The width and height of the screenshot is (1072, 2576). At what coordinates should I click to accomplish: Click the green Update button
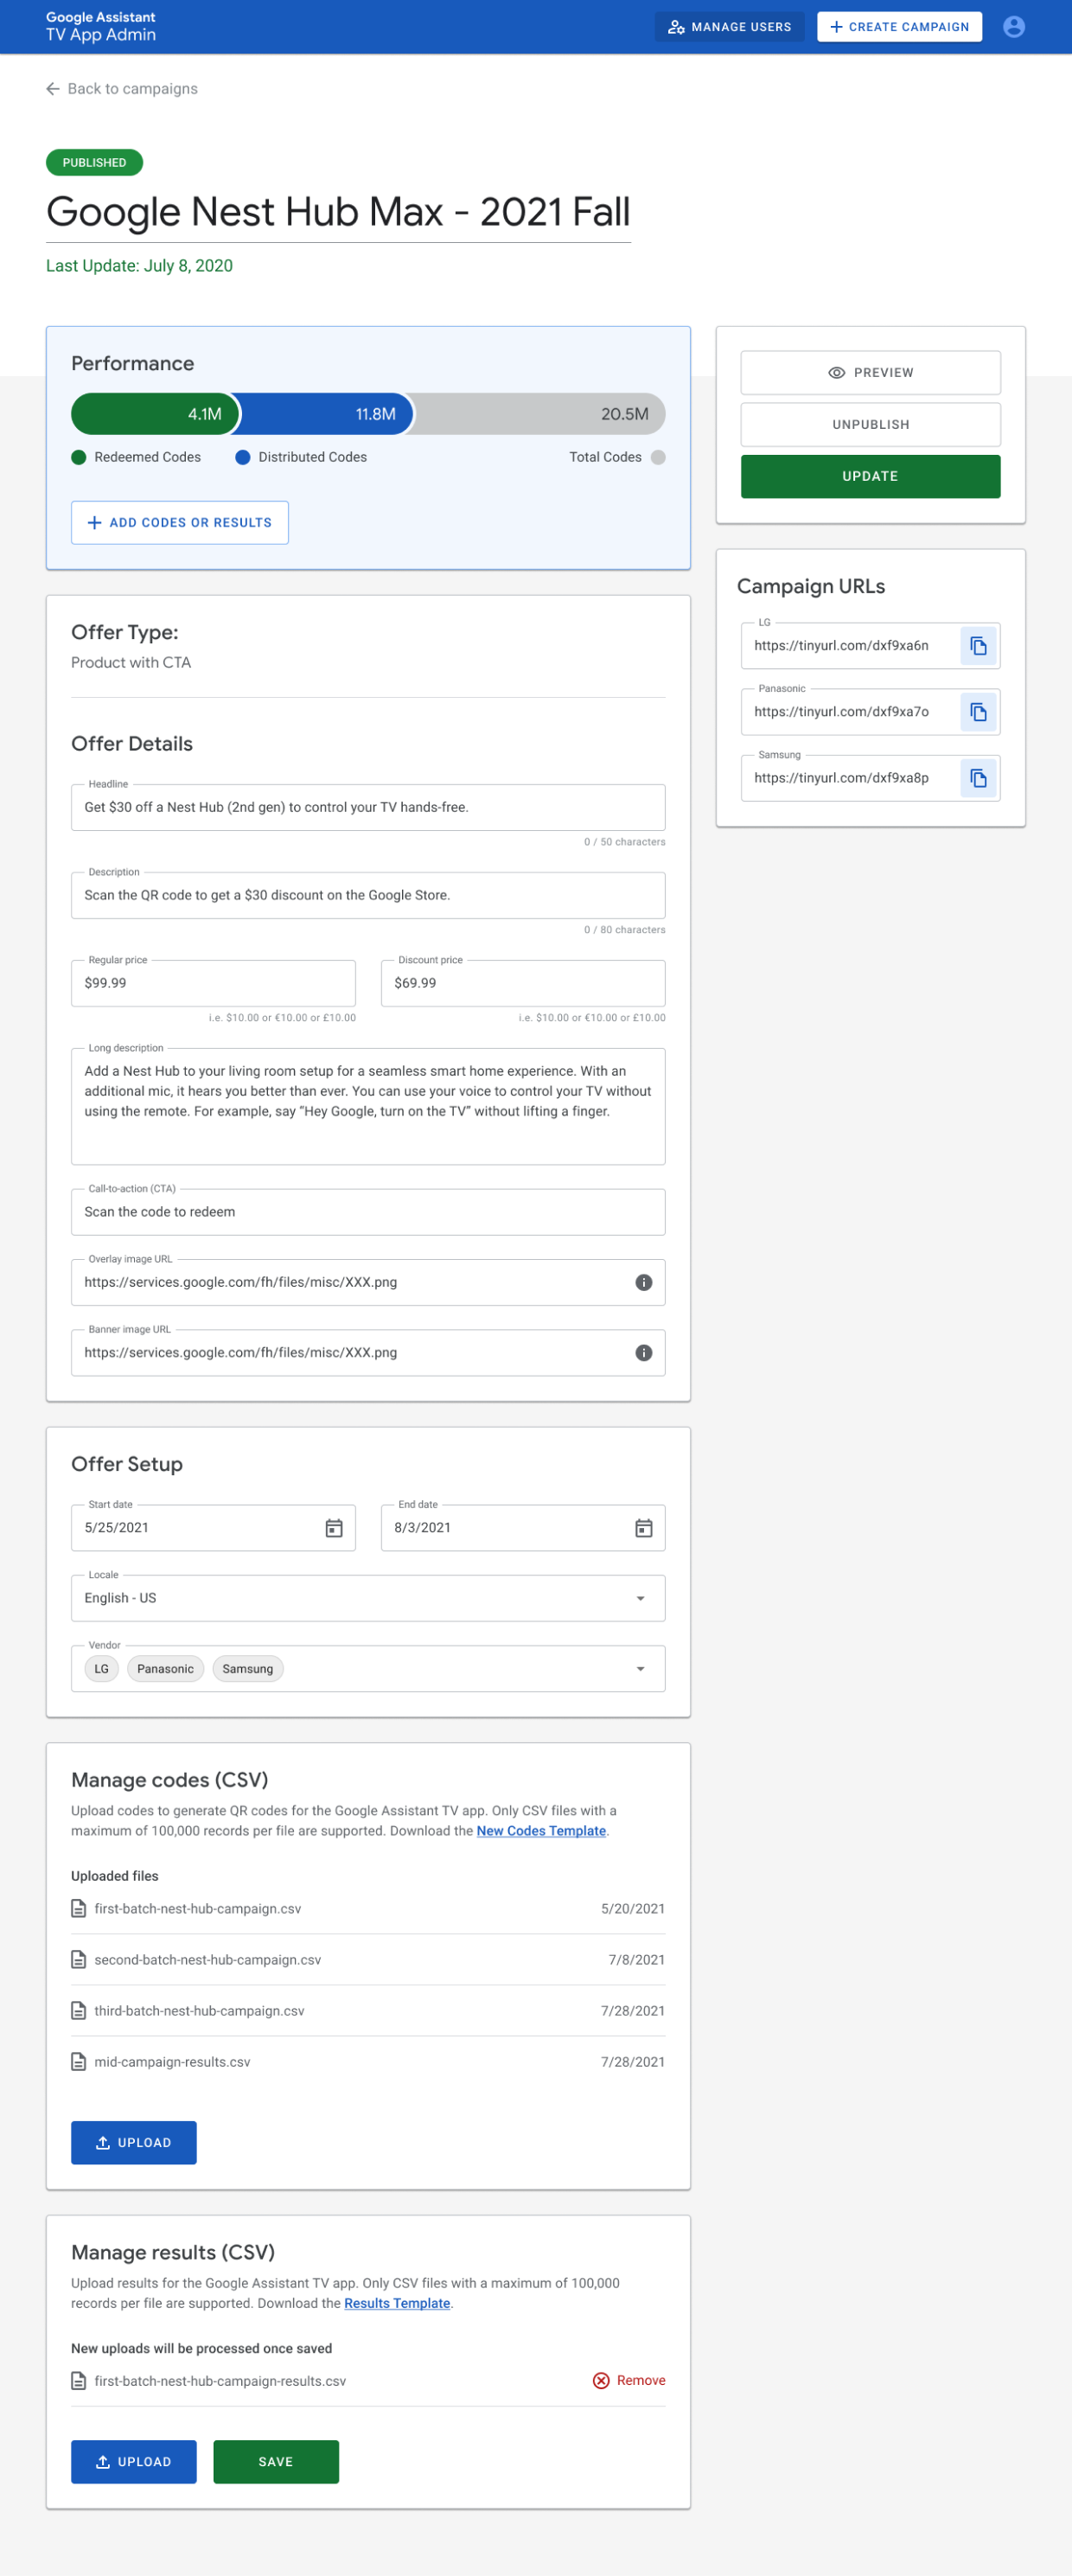[870, 477]
